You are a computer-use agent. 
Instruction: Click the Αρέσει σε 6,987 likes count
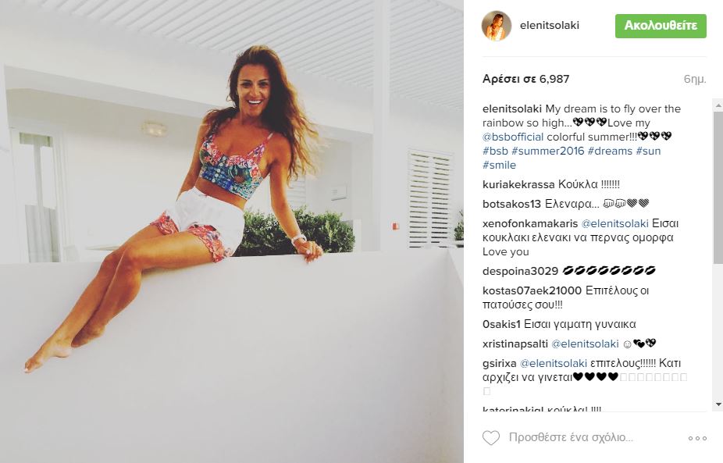[525, 79]
